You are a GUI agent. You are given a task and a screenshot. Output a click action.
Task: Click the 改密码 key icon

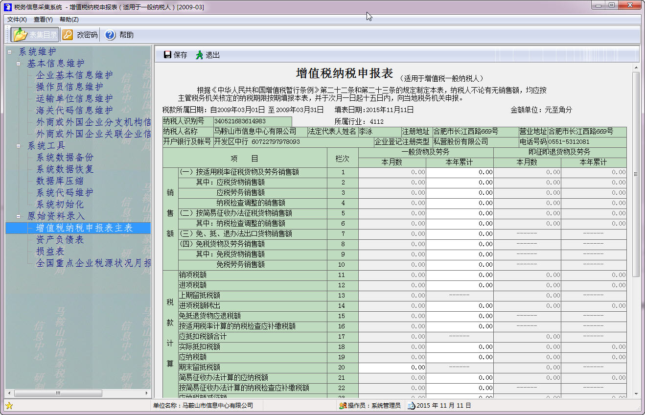click(x=68, y=35)
